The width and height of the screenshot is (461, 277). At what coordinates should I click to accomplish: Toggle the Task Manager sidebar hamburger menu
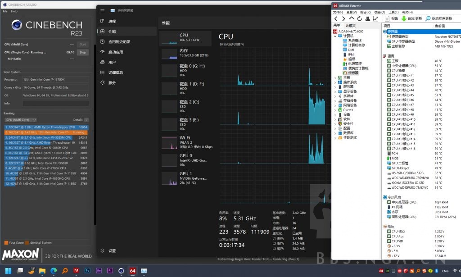103,11
